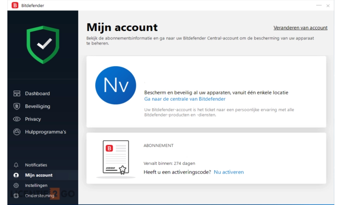Open the Beveiliging menu label

pyautogui.click(x=37, y=106)
